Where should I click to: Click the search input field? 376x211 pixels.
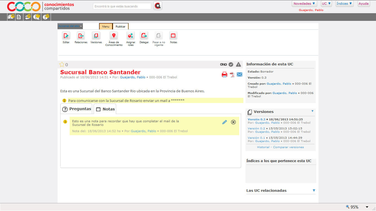tap(122, 6)
